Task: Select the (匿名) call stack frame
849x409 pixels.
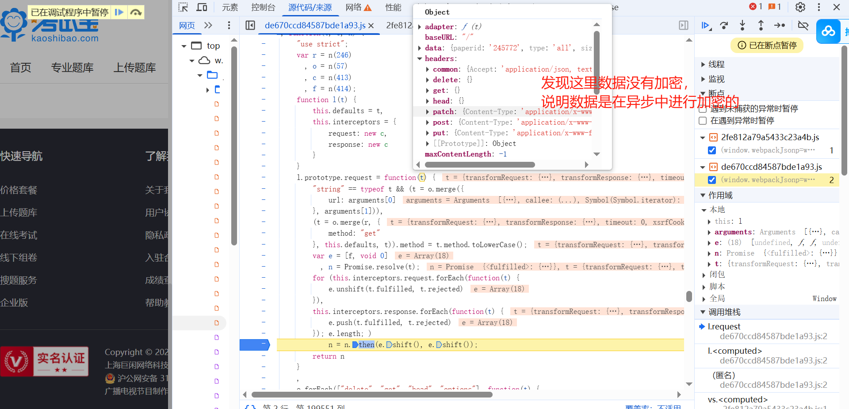Action: pos(767,380)
